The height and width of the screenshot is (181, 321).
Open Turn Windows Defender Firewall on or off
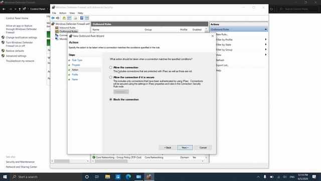[x=19, y=44]
